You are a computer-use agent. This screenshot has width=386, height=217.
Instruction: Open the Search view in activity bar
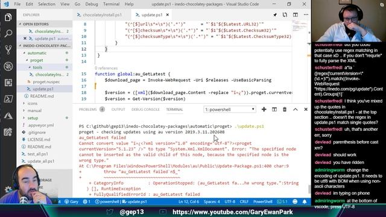(8, 34)
